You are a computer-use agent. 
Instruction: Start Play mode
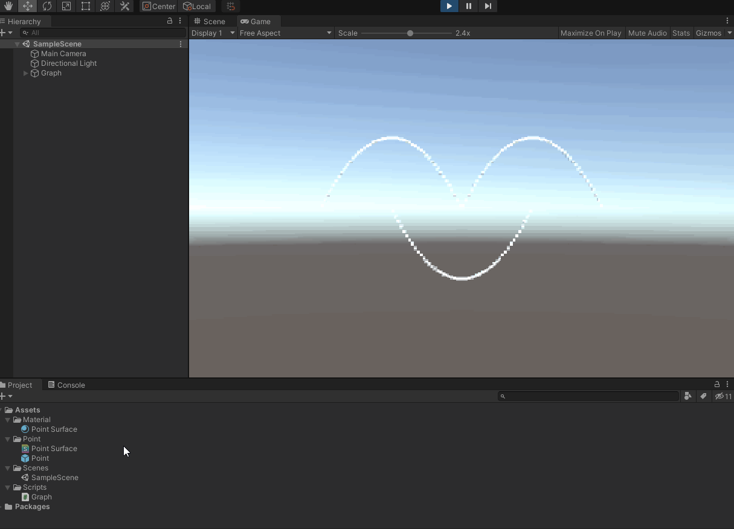(x=449, y=6)
